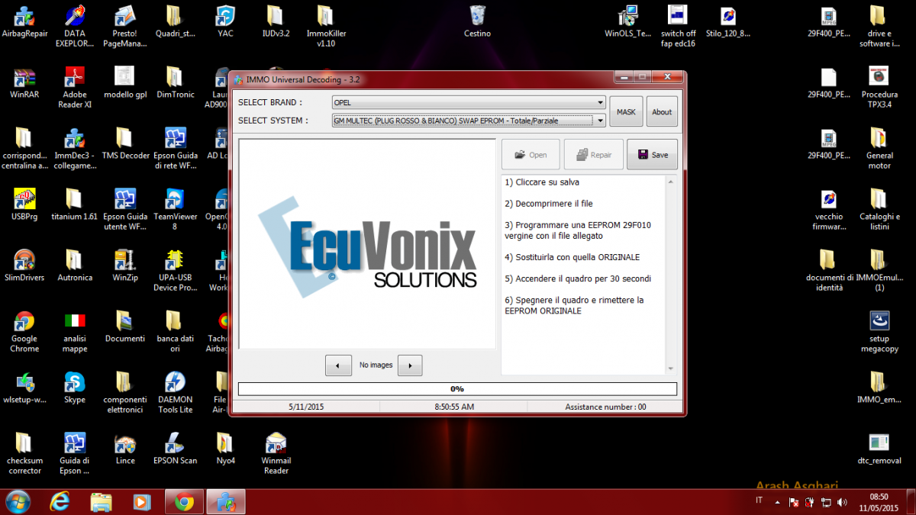Viewport: 916px width, 515px height.
Task: Select the YAC desktop icon
Action: 225,22
